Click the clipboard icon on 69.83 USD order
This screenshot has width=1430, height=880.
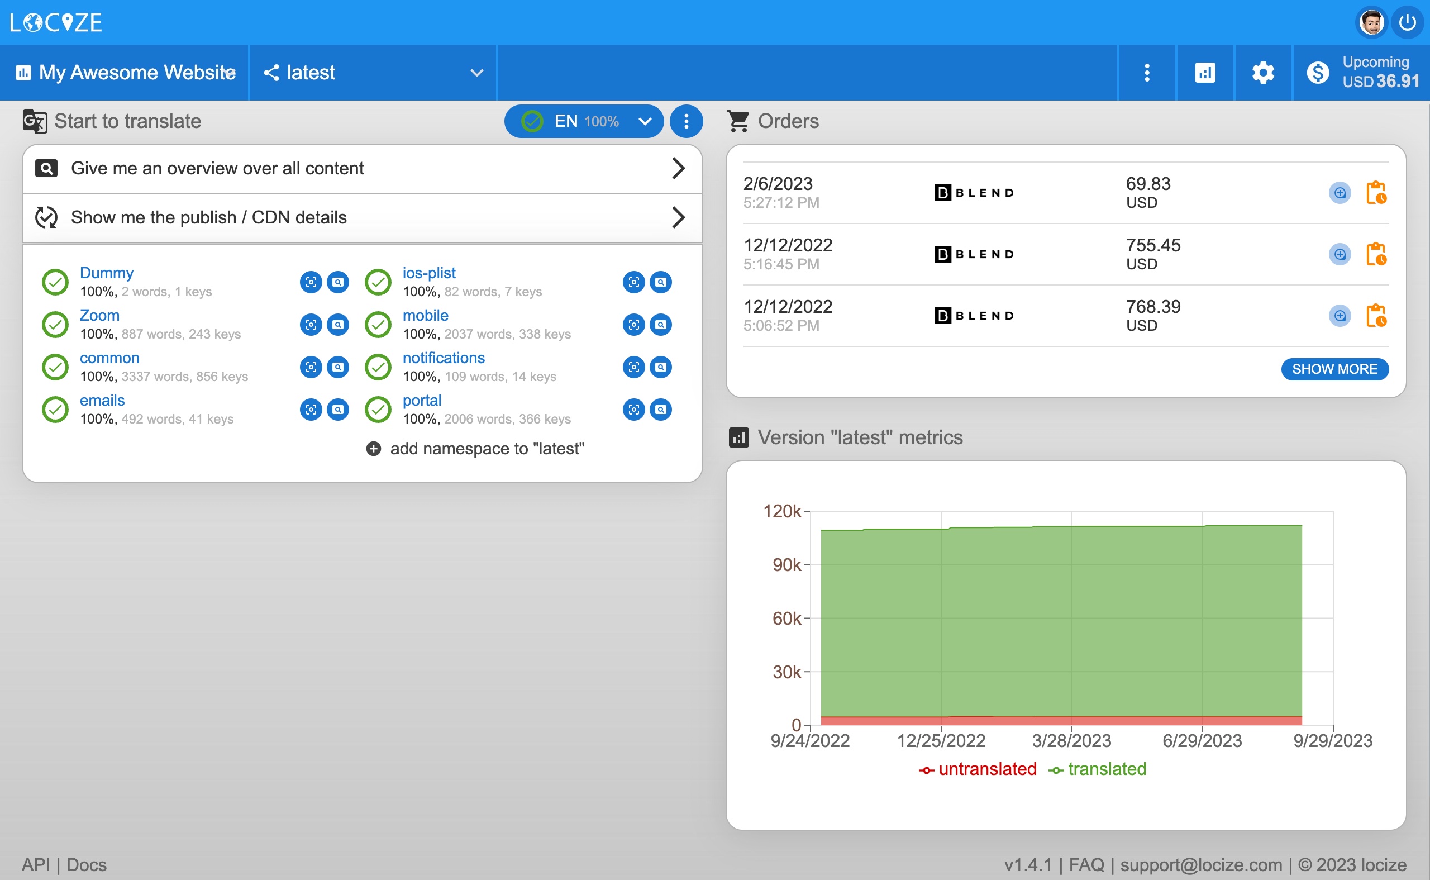pyautogui.click(x=1376, y=193)
